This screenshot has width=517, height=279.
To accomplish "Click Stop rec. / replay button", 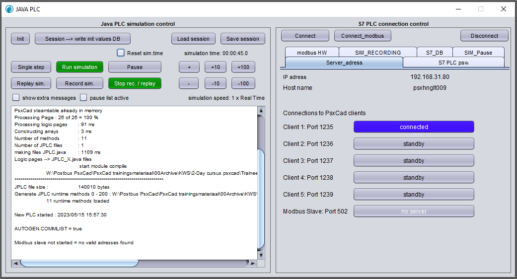I will [x=135, y=83].
